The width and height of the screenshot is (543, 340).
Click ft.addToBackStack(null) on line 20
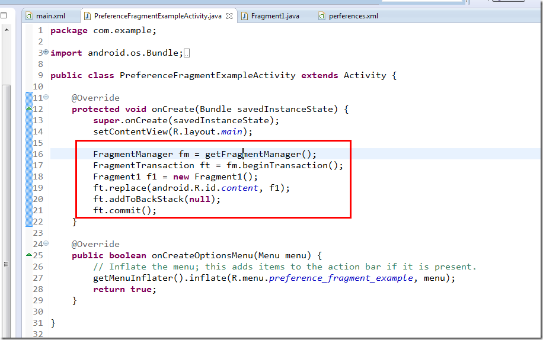156,199
